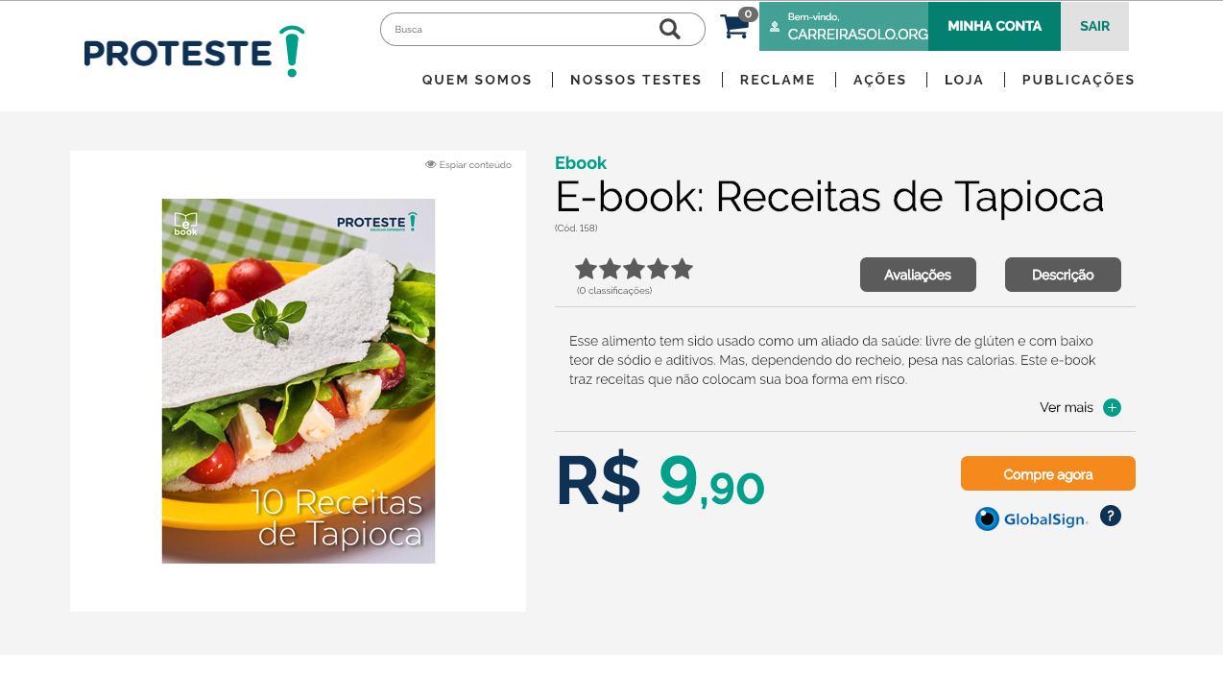Click the Compre agora button
Screen dimensions: 1223x674
click(x=1048, y=473)
